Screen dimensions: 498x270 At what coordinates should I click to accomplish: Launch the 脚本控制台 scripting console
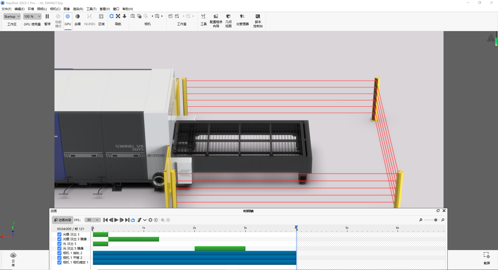(x=258, y=19)
